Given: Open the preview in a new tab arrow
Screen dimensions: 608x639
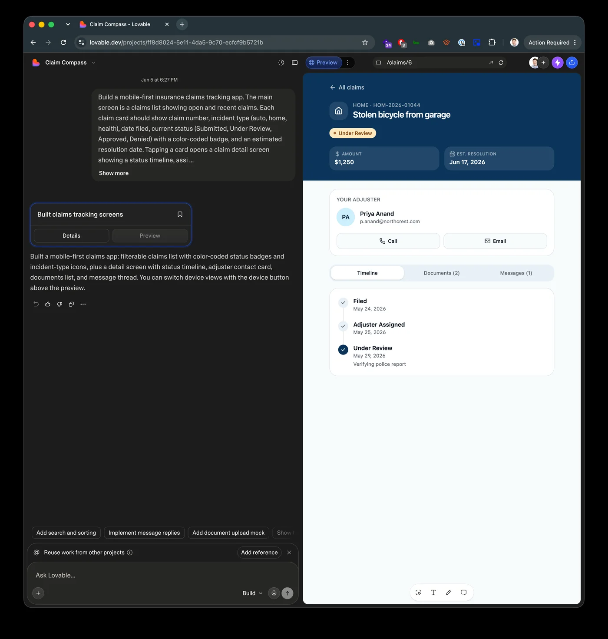Looking at the screenshot, I should tap(491, 63).
